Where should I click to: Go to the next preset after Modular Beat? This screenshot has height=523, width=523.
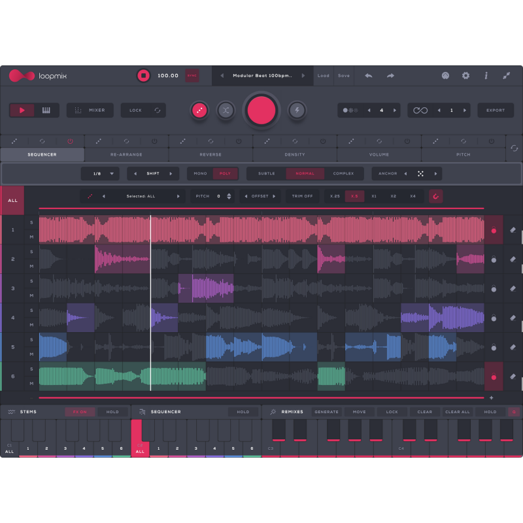tap(303, 76)
